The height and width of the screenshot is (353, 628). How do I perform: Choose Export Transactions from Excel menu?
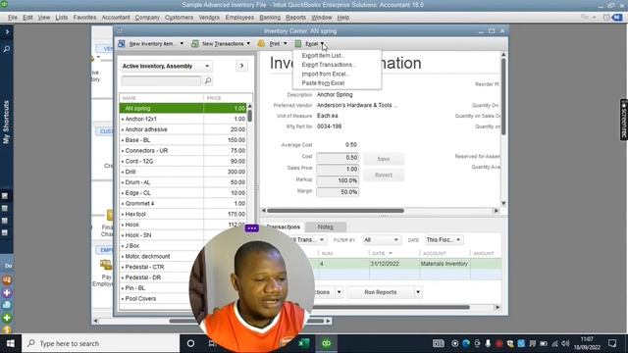tap(329, 65)
